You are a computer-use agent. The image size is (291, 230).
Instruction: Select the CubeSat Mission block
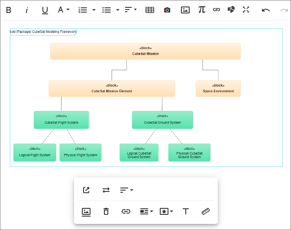[145, 51]
